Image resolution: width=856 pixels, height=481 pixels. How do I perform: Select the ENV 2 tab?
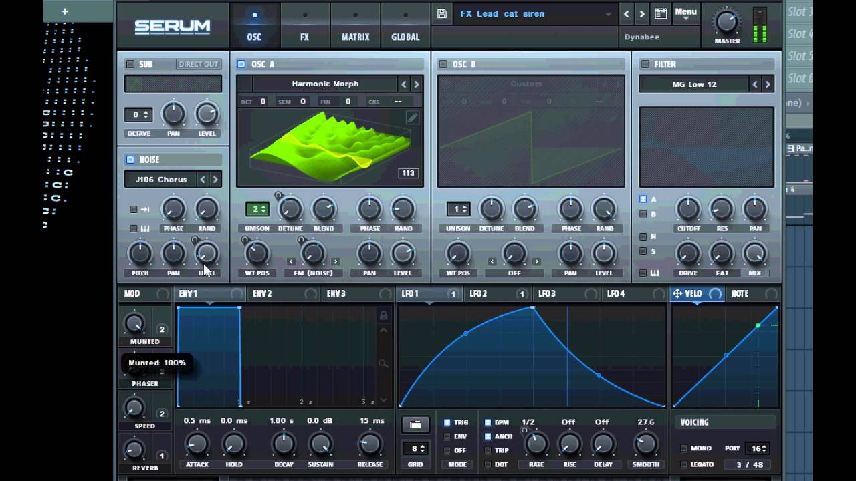(283, 293)
